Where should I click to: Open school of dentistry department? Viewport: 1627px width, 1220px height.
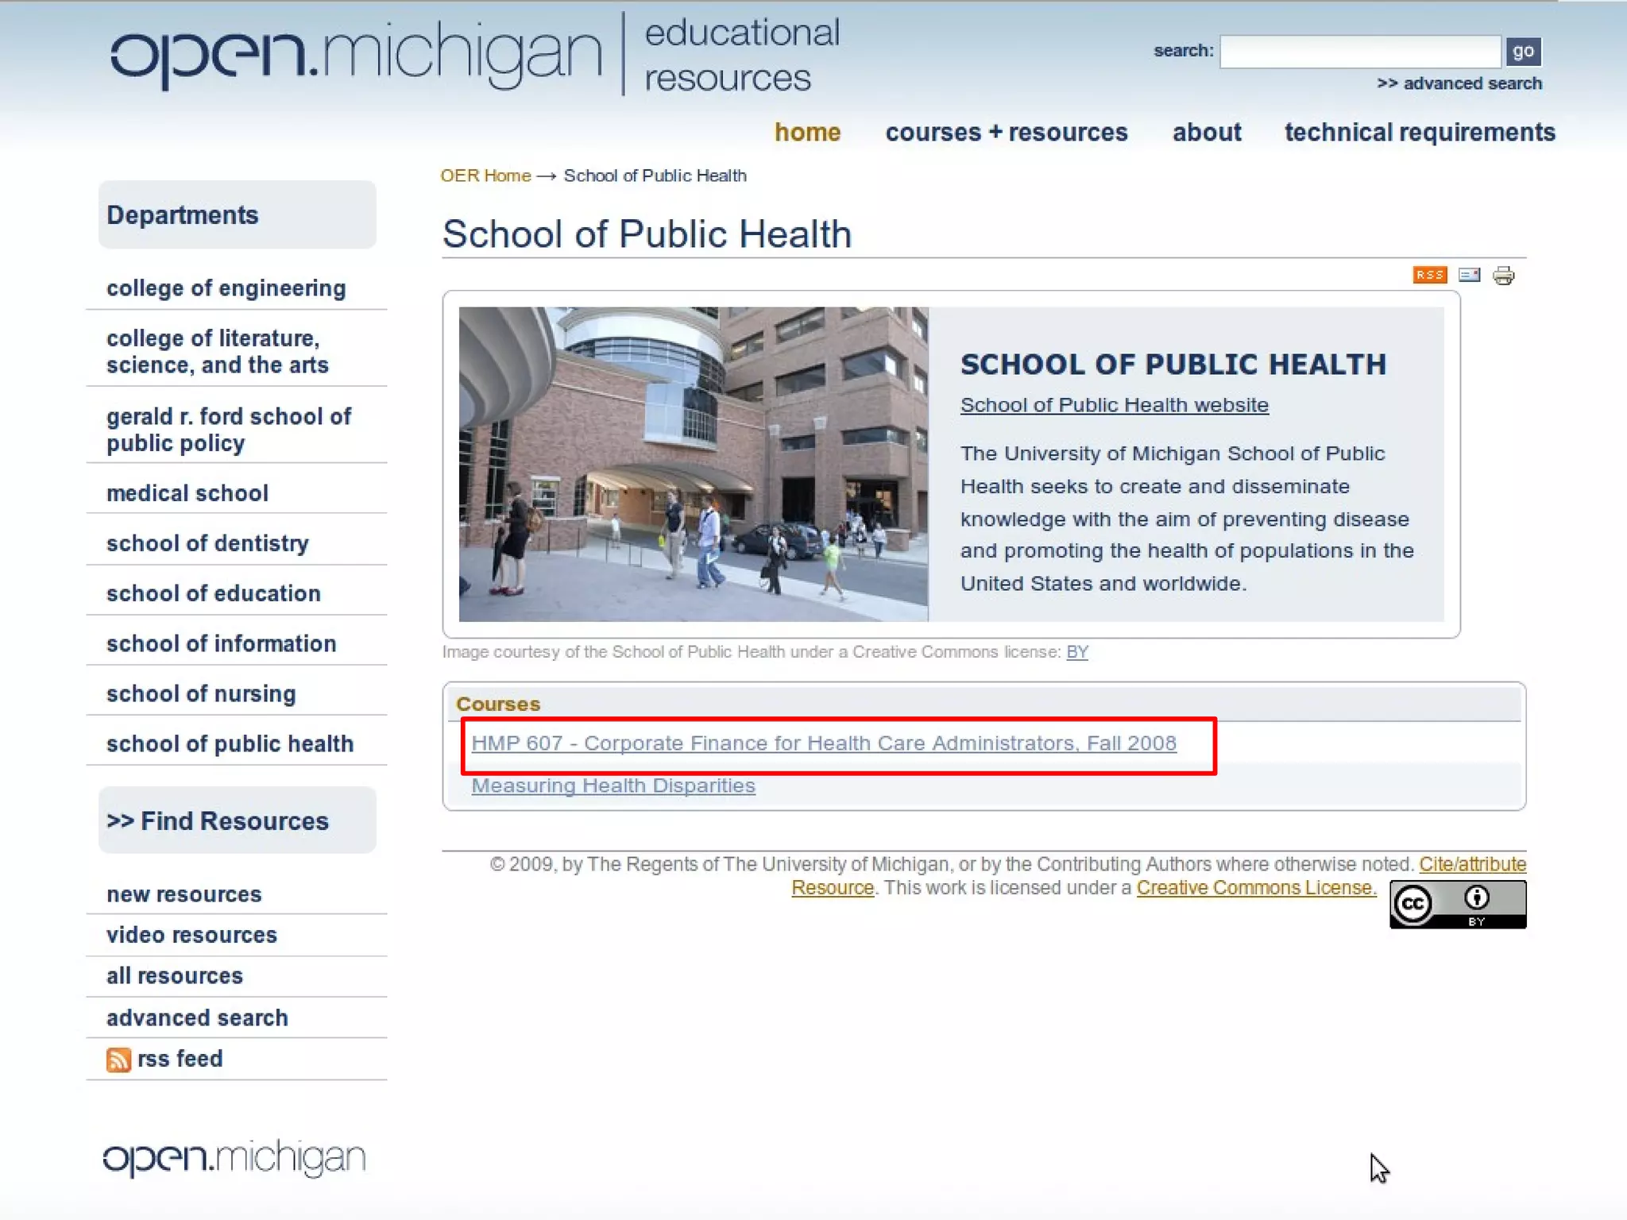(x=207, y=543)
